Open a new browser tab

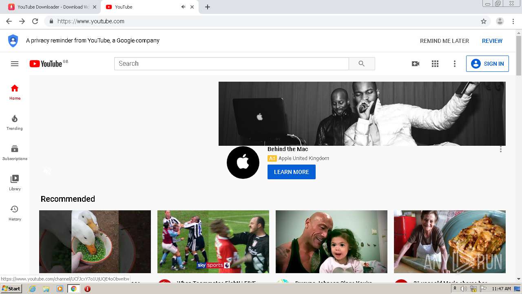[x=208, y=7]
